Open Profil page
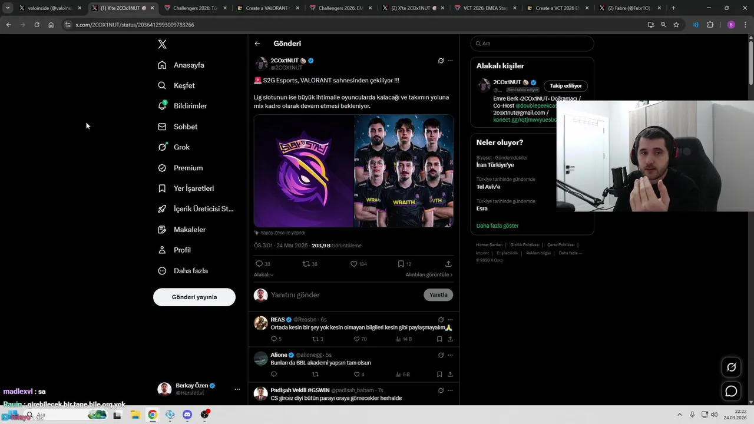Screen dimensions: 754x424 [174, 250]
